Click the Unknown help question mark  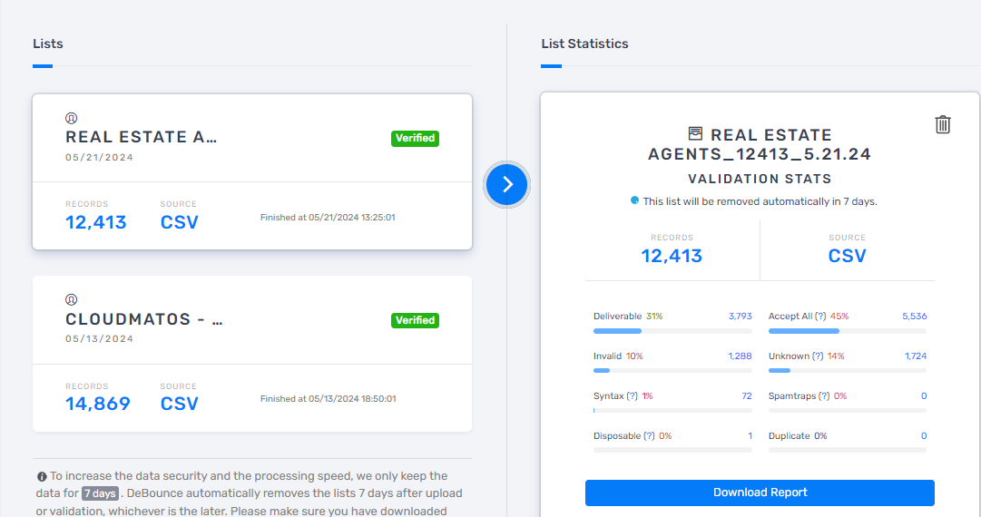pos(817,356)
